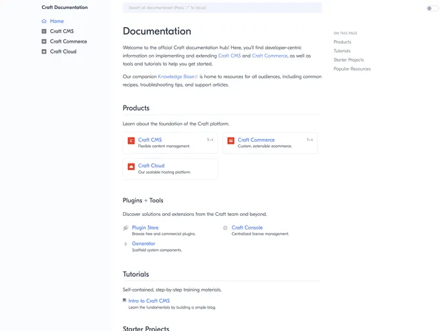Click the red Craft Cloud product logo

(x=131, y=167)
